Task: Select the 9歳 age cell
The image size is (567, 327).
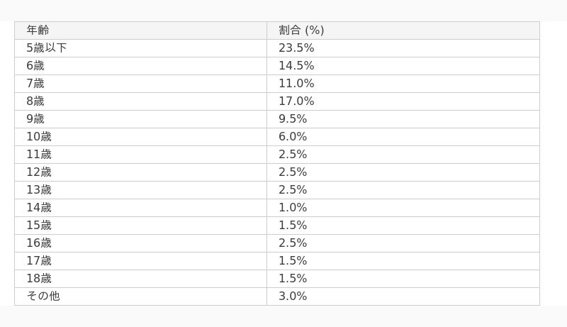Action: point(35,119)
